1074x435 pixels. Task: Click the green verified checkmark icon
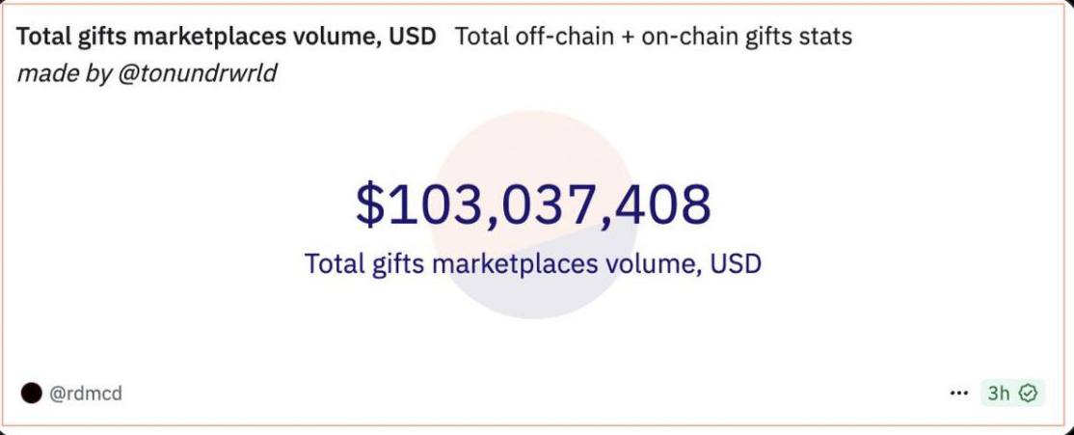coord(1028,394)
